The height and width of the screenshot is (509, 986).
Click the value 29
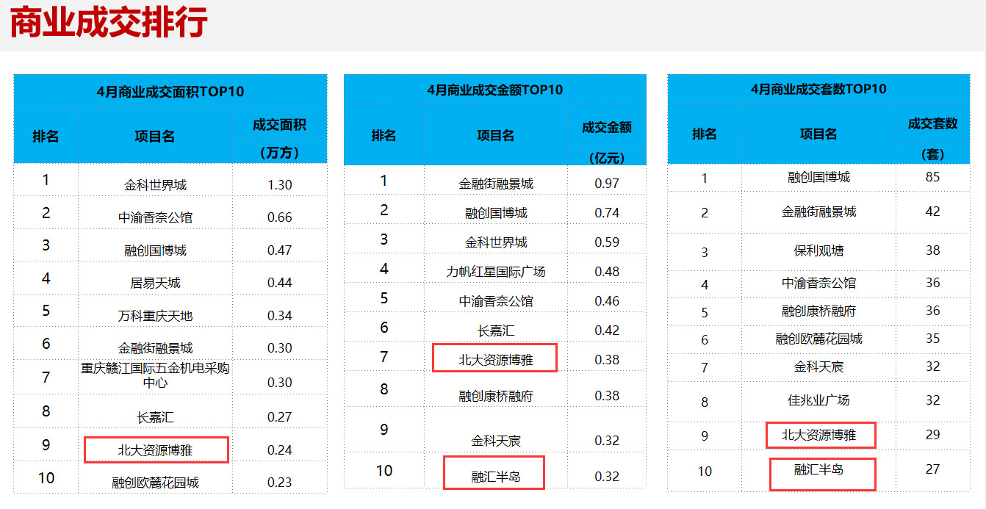[x=932, y=434]
